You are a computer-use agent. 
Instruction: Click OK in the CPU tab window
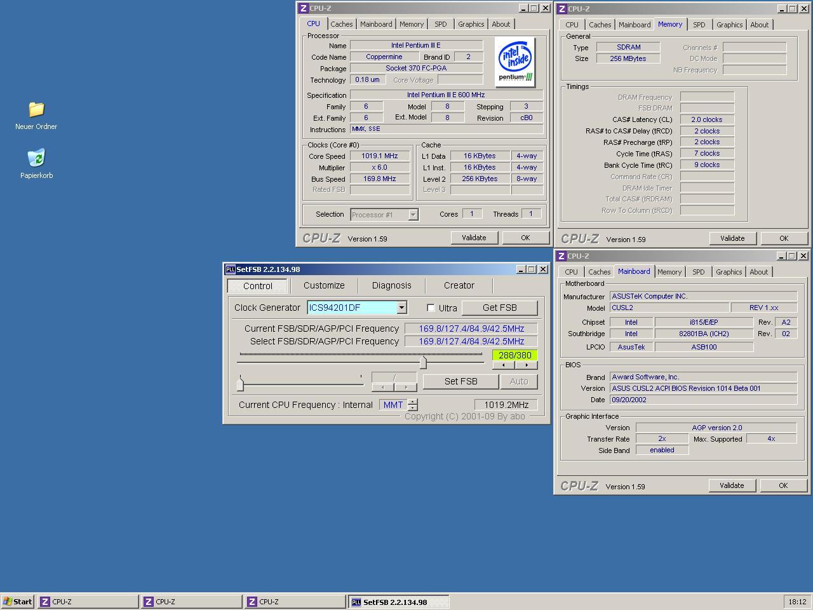pyautogui.click(x=525, y=238)
